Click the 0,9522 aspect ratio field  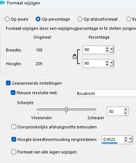click(113, 139)
